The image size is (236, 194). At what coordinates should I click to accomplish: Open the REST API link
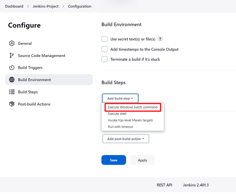164,185
